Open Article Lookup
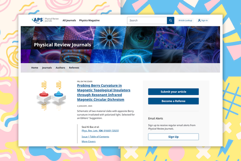 point(185,20)
